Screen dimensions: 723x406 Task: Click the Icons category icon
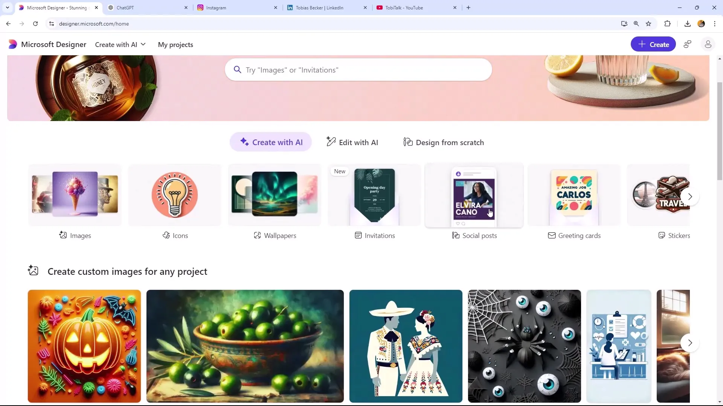(x=175, y=194)
